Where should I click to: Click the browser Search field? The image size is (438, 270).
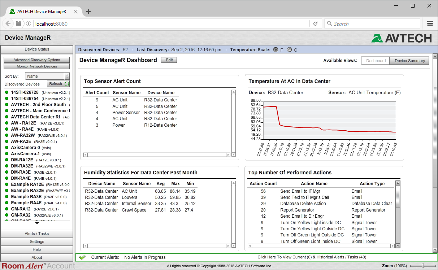[x=372, y=24]
